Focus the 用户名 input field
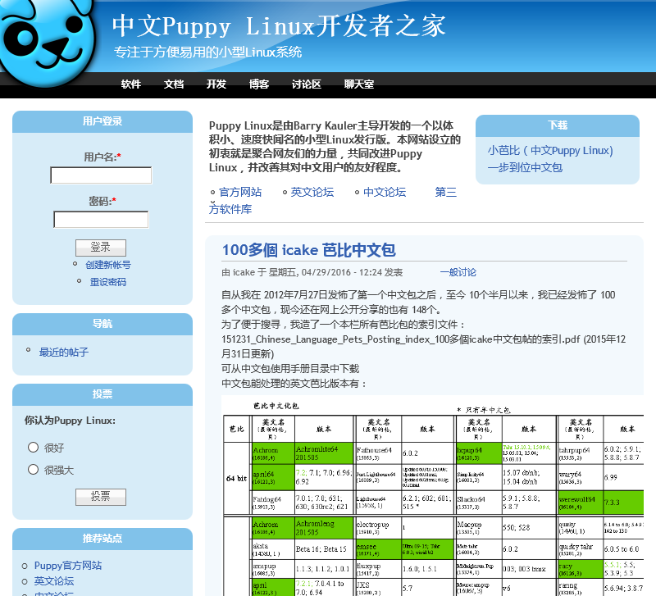Screen dimensions: 656x596 pos(101,175)
